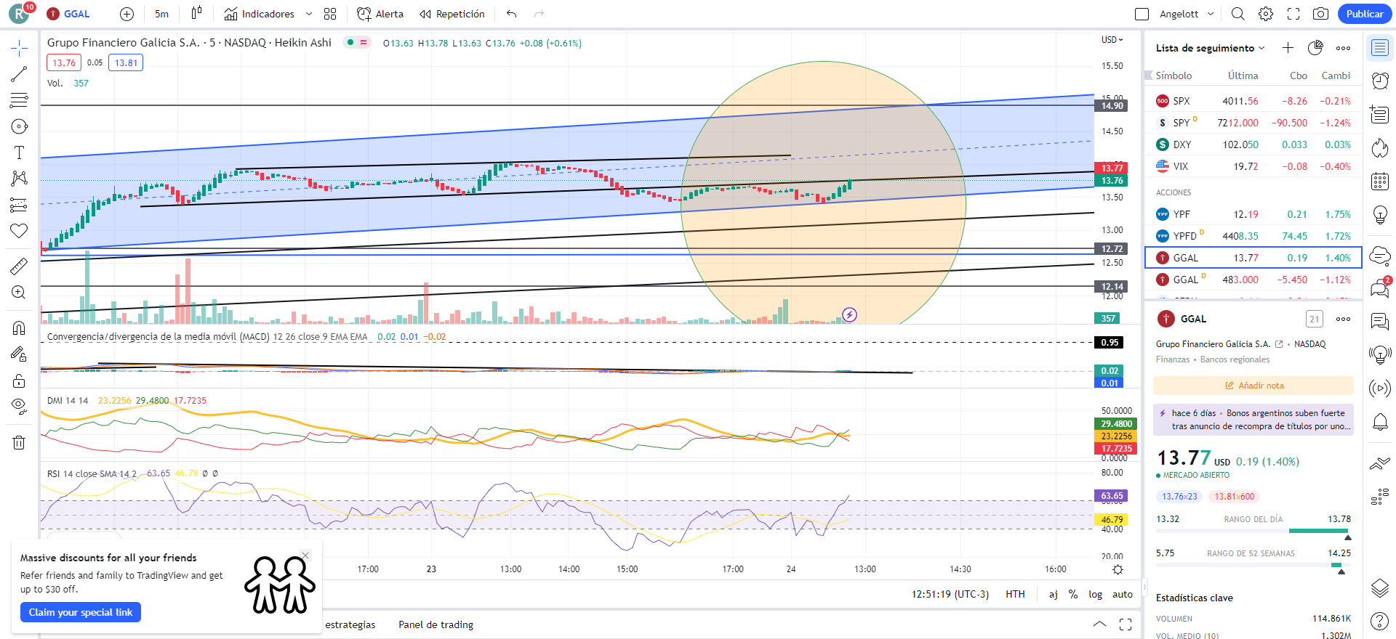Expand the bottom panel chevron

(1099, 624)
